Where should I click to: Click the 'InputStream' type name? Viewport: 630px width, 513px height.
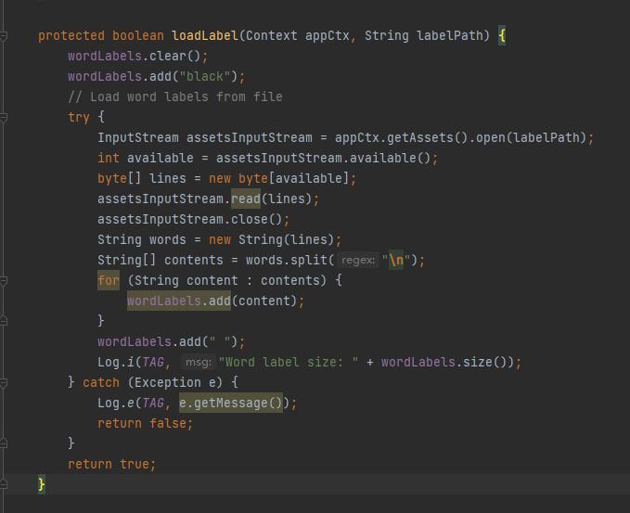point(138,138)
